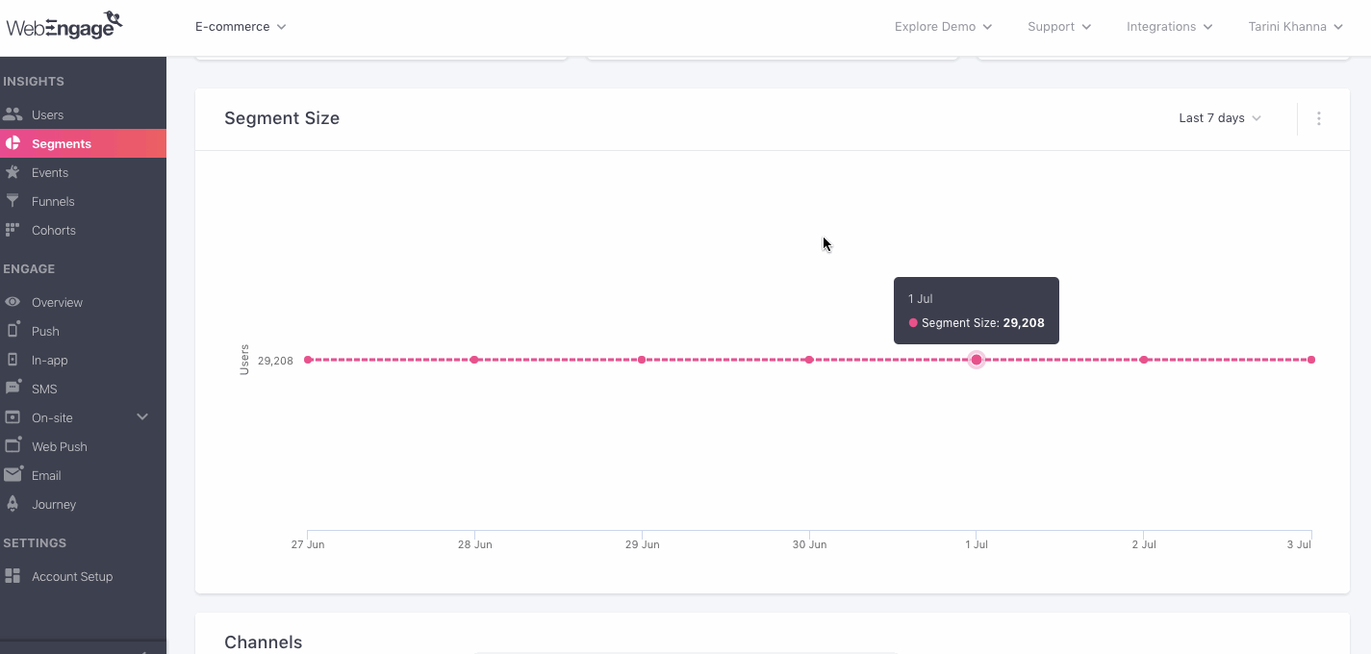Image resolution: width=1371 pixels, height=654 pixels.
Task: Open the SMS channel section
Action: (44, 389)
